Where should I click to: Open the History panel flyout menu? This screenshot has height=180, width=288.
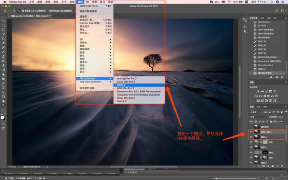[x=286, y=18]
